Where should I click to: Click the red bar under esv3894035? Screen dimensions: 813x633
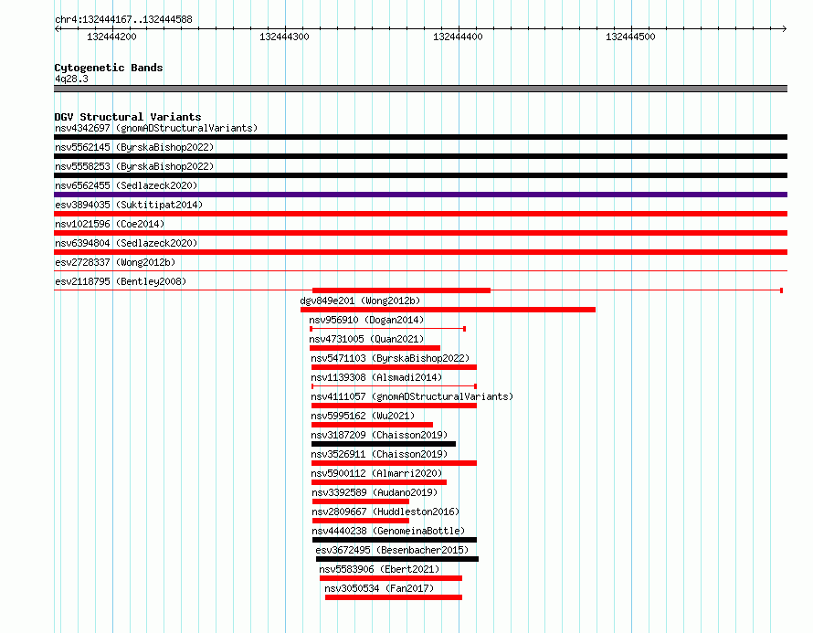420,214
